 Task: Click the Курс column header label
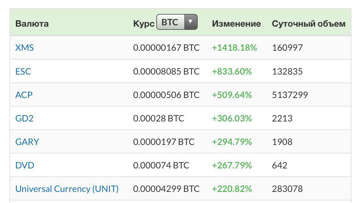coord(144,24)
